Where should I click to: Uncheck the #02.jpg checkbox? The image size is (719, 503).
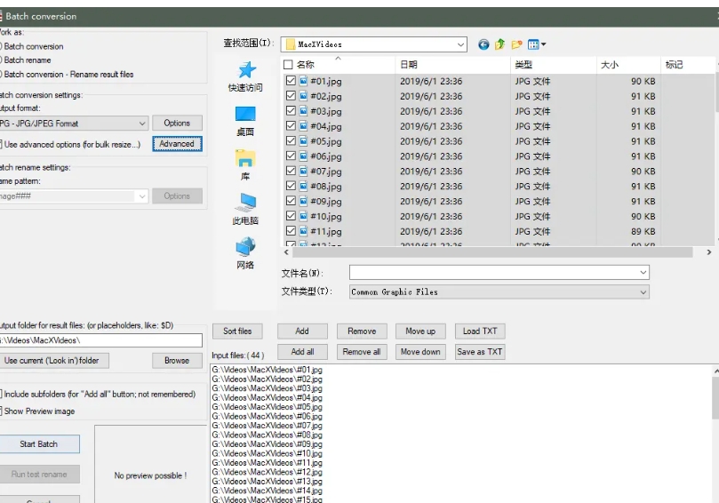[291, 96]
